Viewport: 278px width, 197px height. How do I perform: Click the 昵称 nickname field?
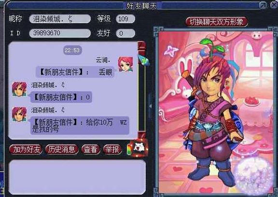(x=60, y=19)
